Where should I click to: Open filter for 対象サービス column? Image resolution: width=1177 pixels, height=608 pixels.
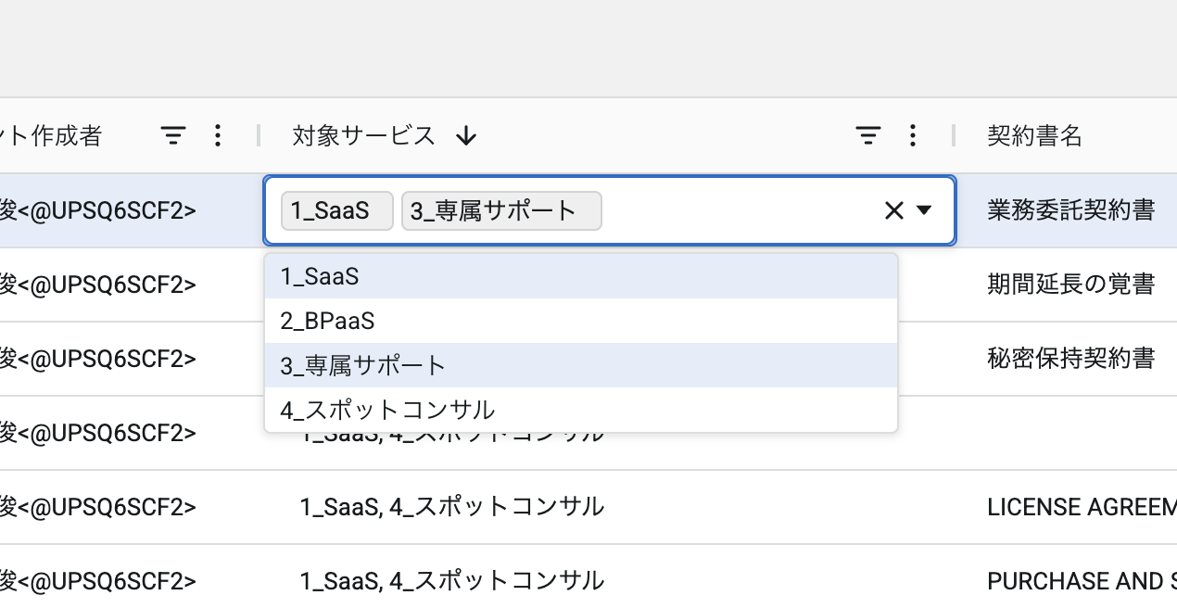[867, 136]
